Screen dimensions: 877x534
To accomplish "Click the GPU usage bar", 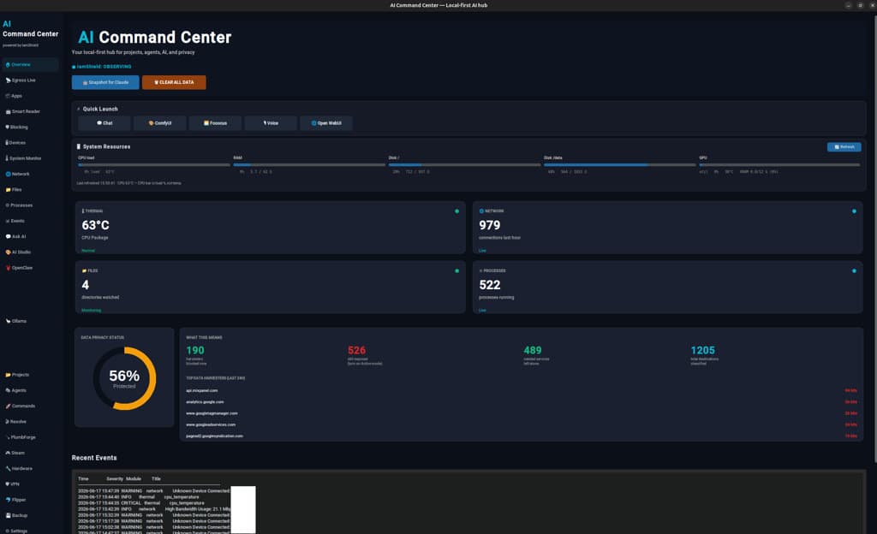I will click(779, 165).
